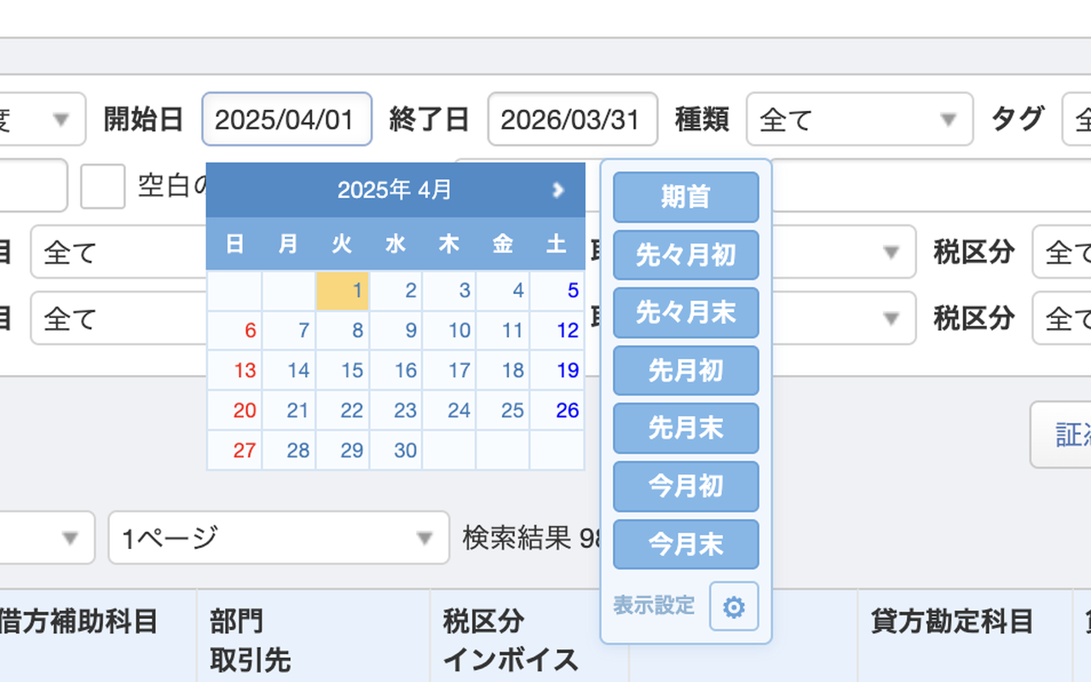Select Sunday April 20 in calendar

[235, 411]
